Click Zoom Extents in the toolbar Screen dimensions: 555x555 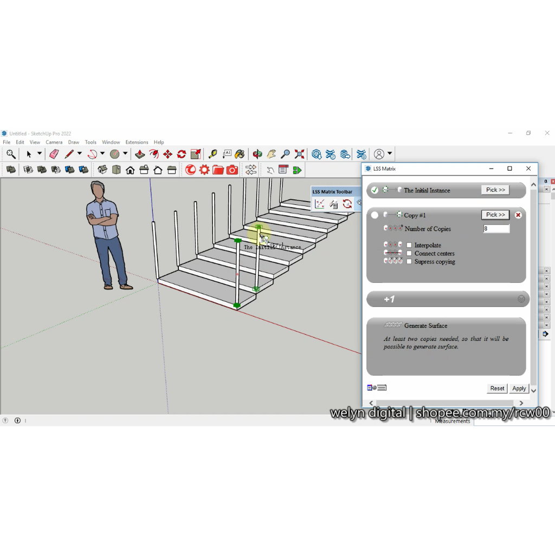click(x=300, y=154)
